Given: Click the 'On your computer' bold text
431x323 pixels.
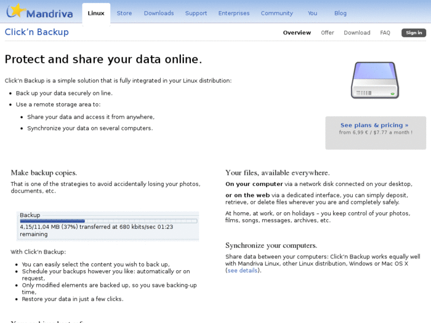Looking at the screenshot, I should pos(254,184).
